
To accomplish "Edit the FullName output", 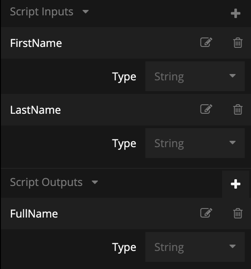I will tap(206, 213).
